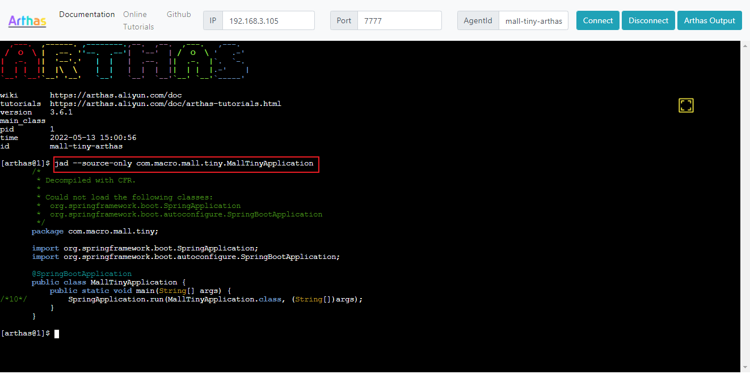
Task: Click 'package com.macro.mall.tiny;' line
Action: tap(95, 231)
